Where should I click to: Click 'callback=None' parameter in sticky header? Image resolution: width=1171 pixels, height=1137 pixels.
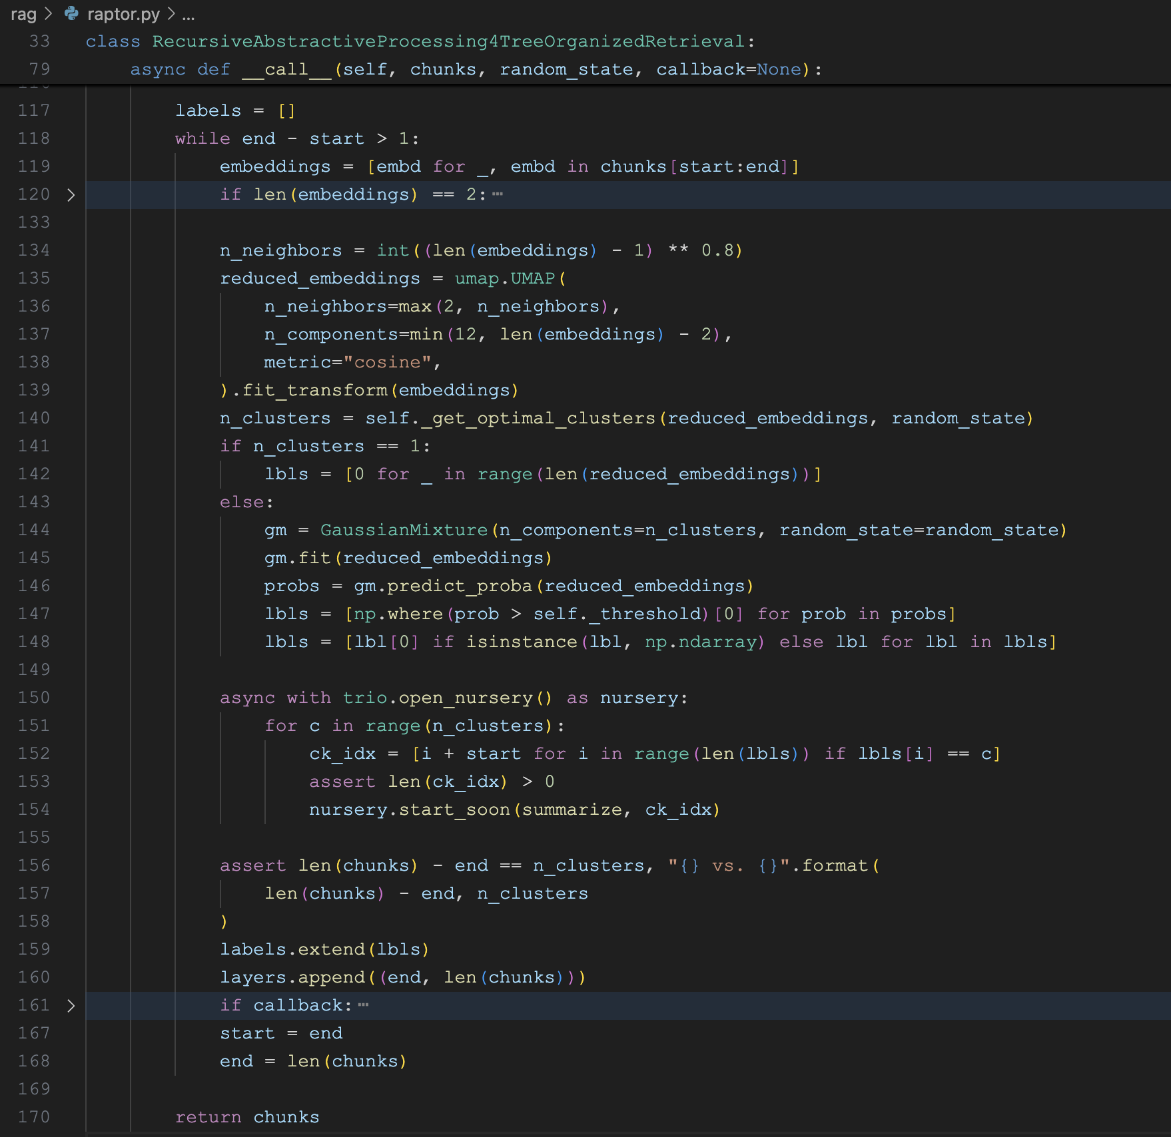(729, 69)
